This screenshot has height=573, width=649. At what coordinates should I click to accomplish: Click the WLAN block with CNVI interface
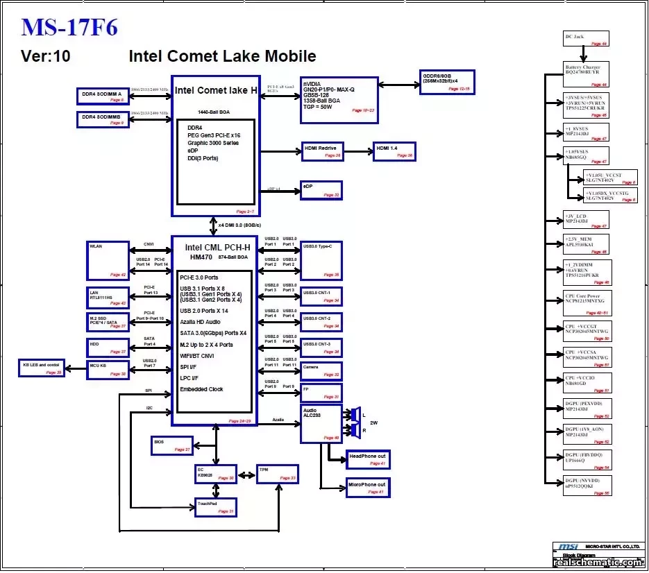click(x=106, y=258)
